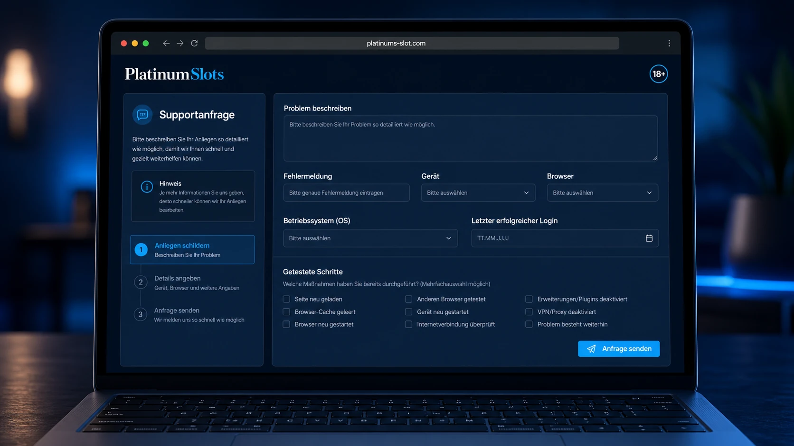
Task: Click the Supportanfrage chat bubble icon
Action: [x=142, y=115]
